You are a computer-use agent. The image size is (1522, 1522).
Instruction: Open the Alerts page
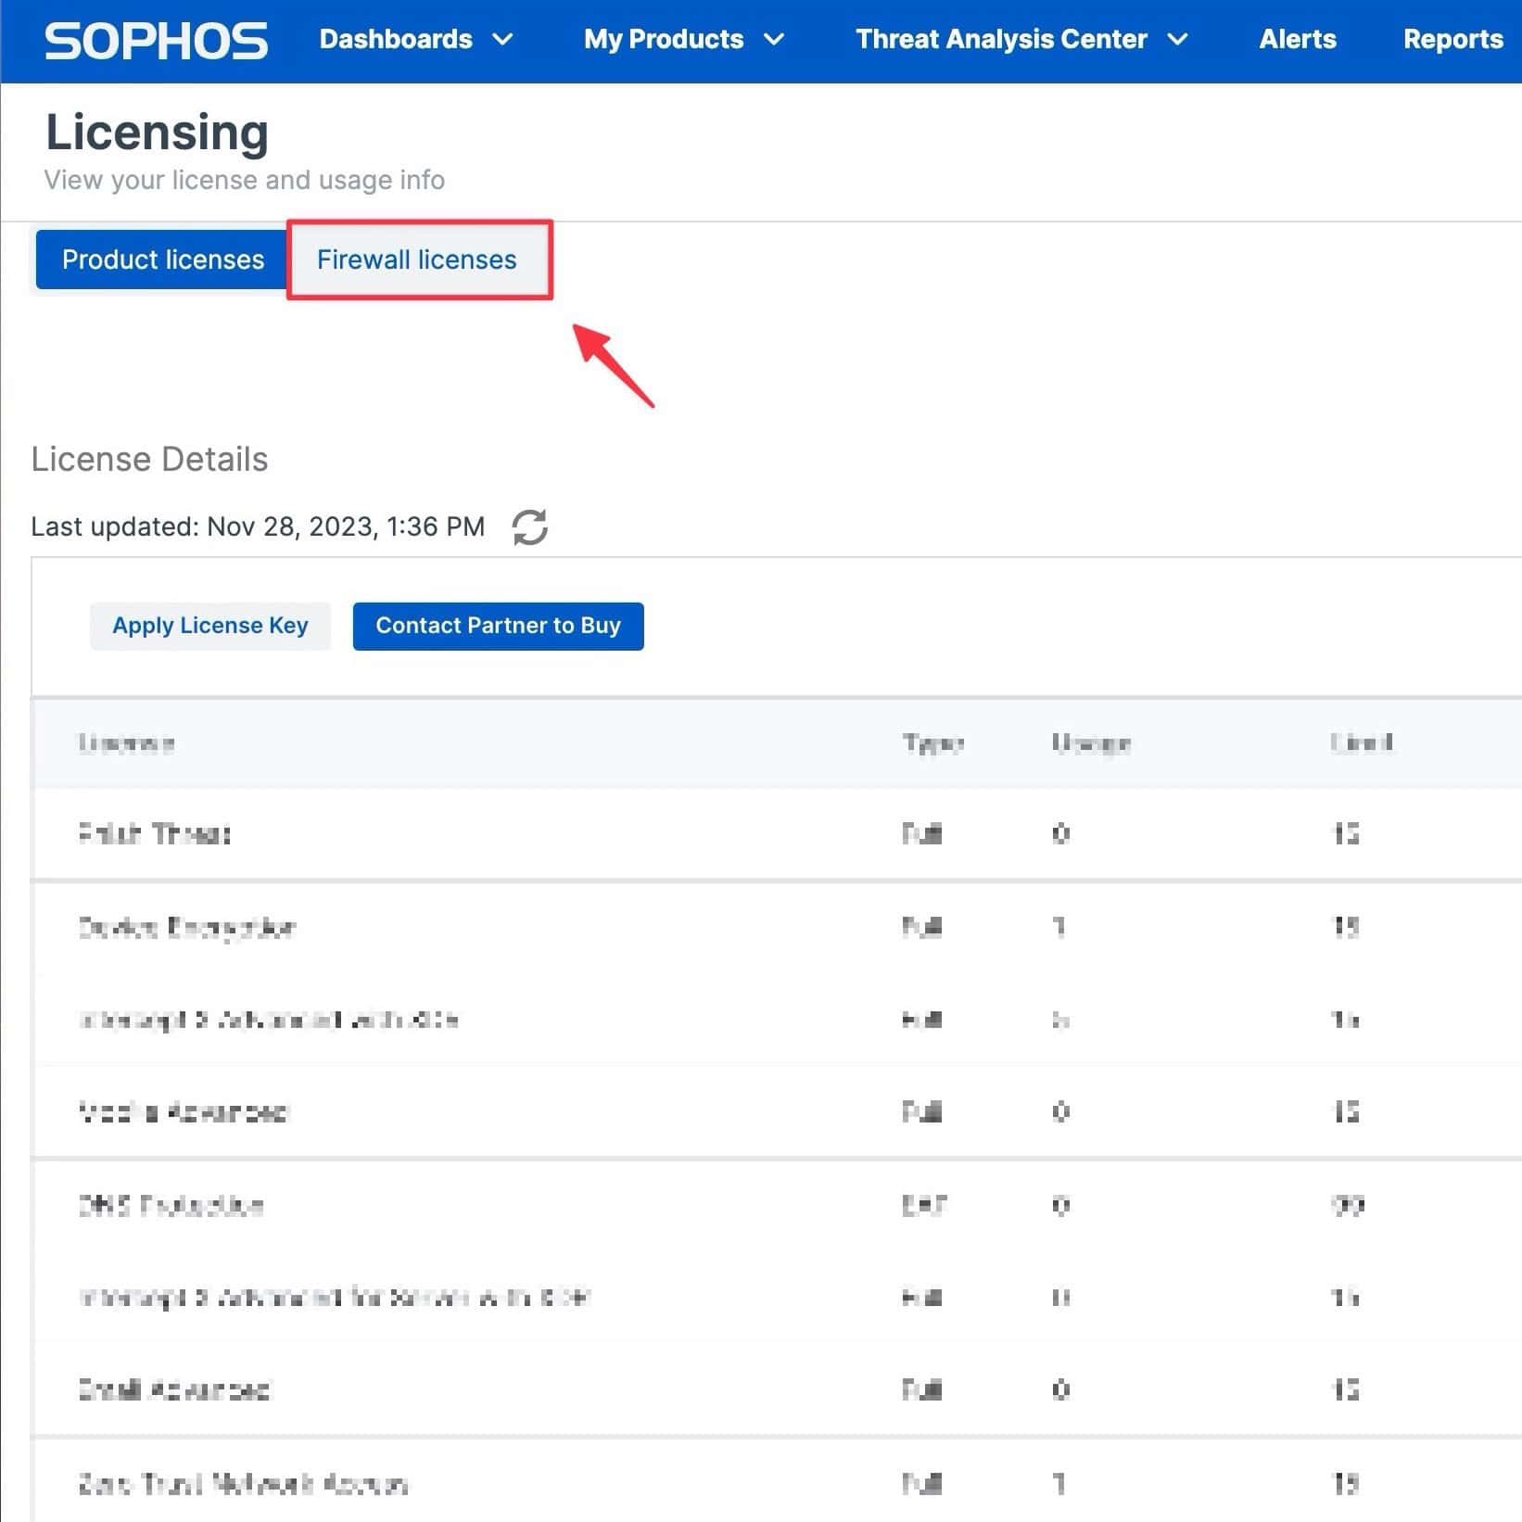pyautogui.click(x=1297, y=39)
